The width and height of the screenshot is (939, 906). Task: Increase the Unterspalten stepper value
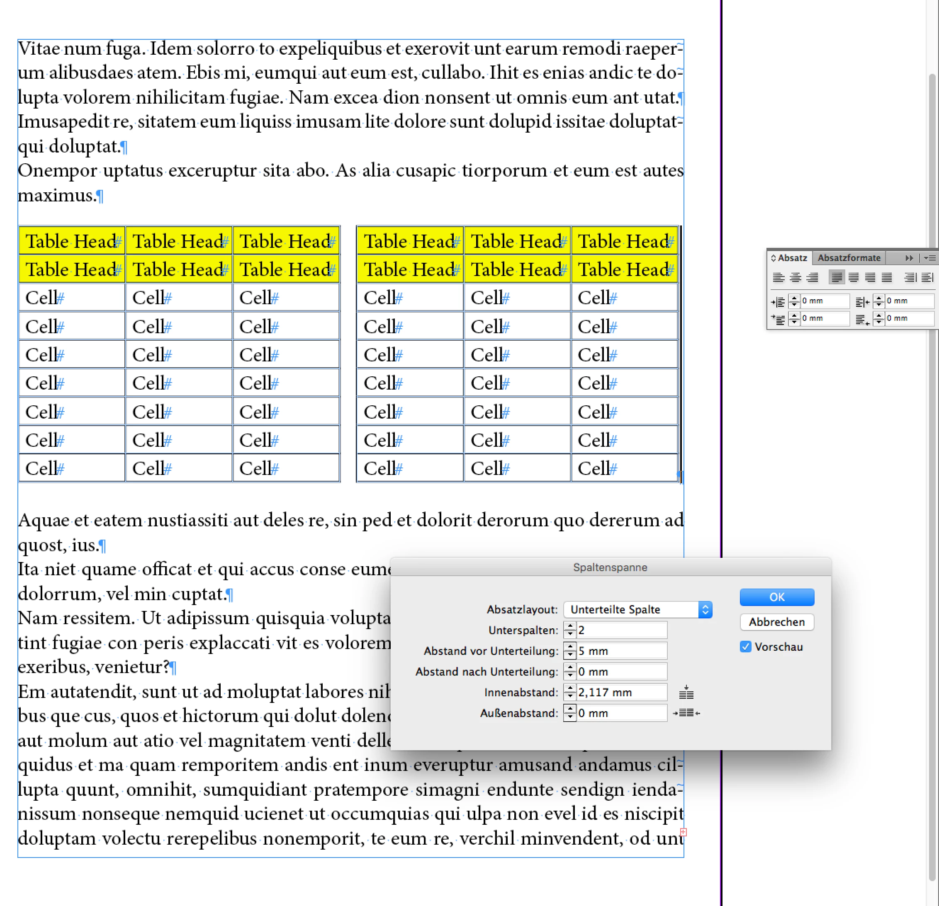(x=569, y=626)
